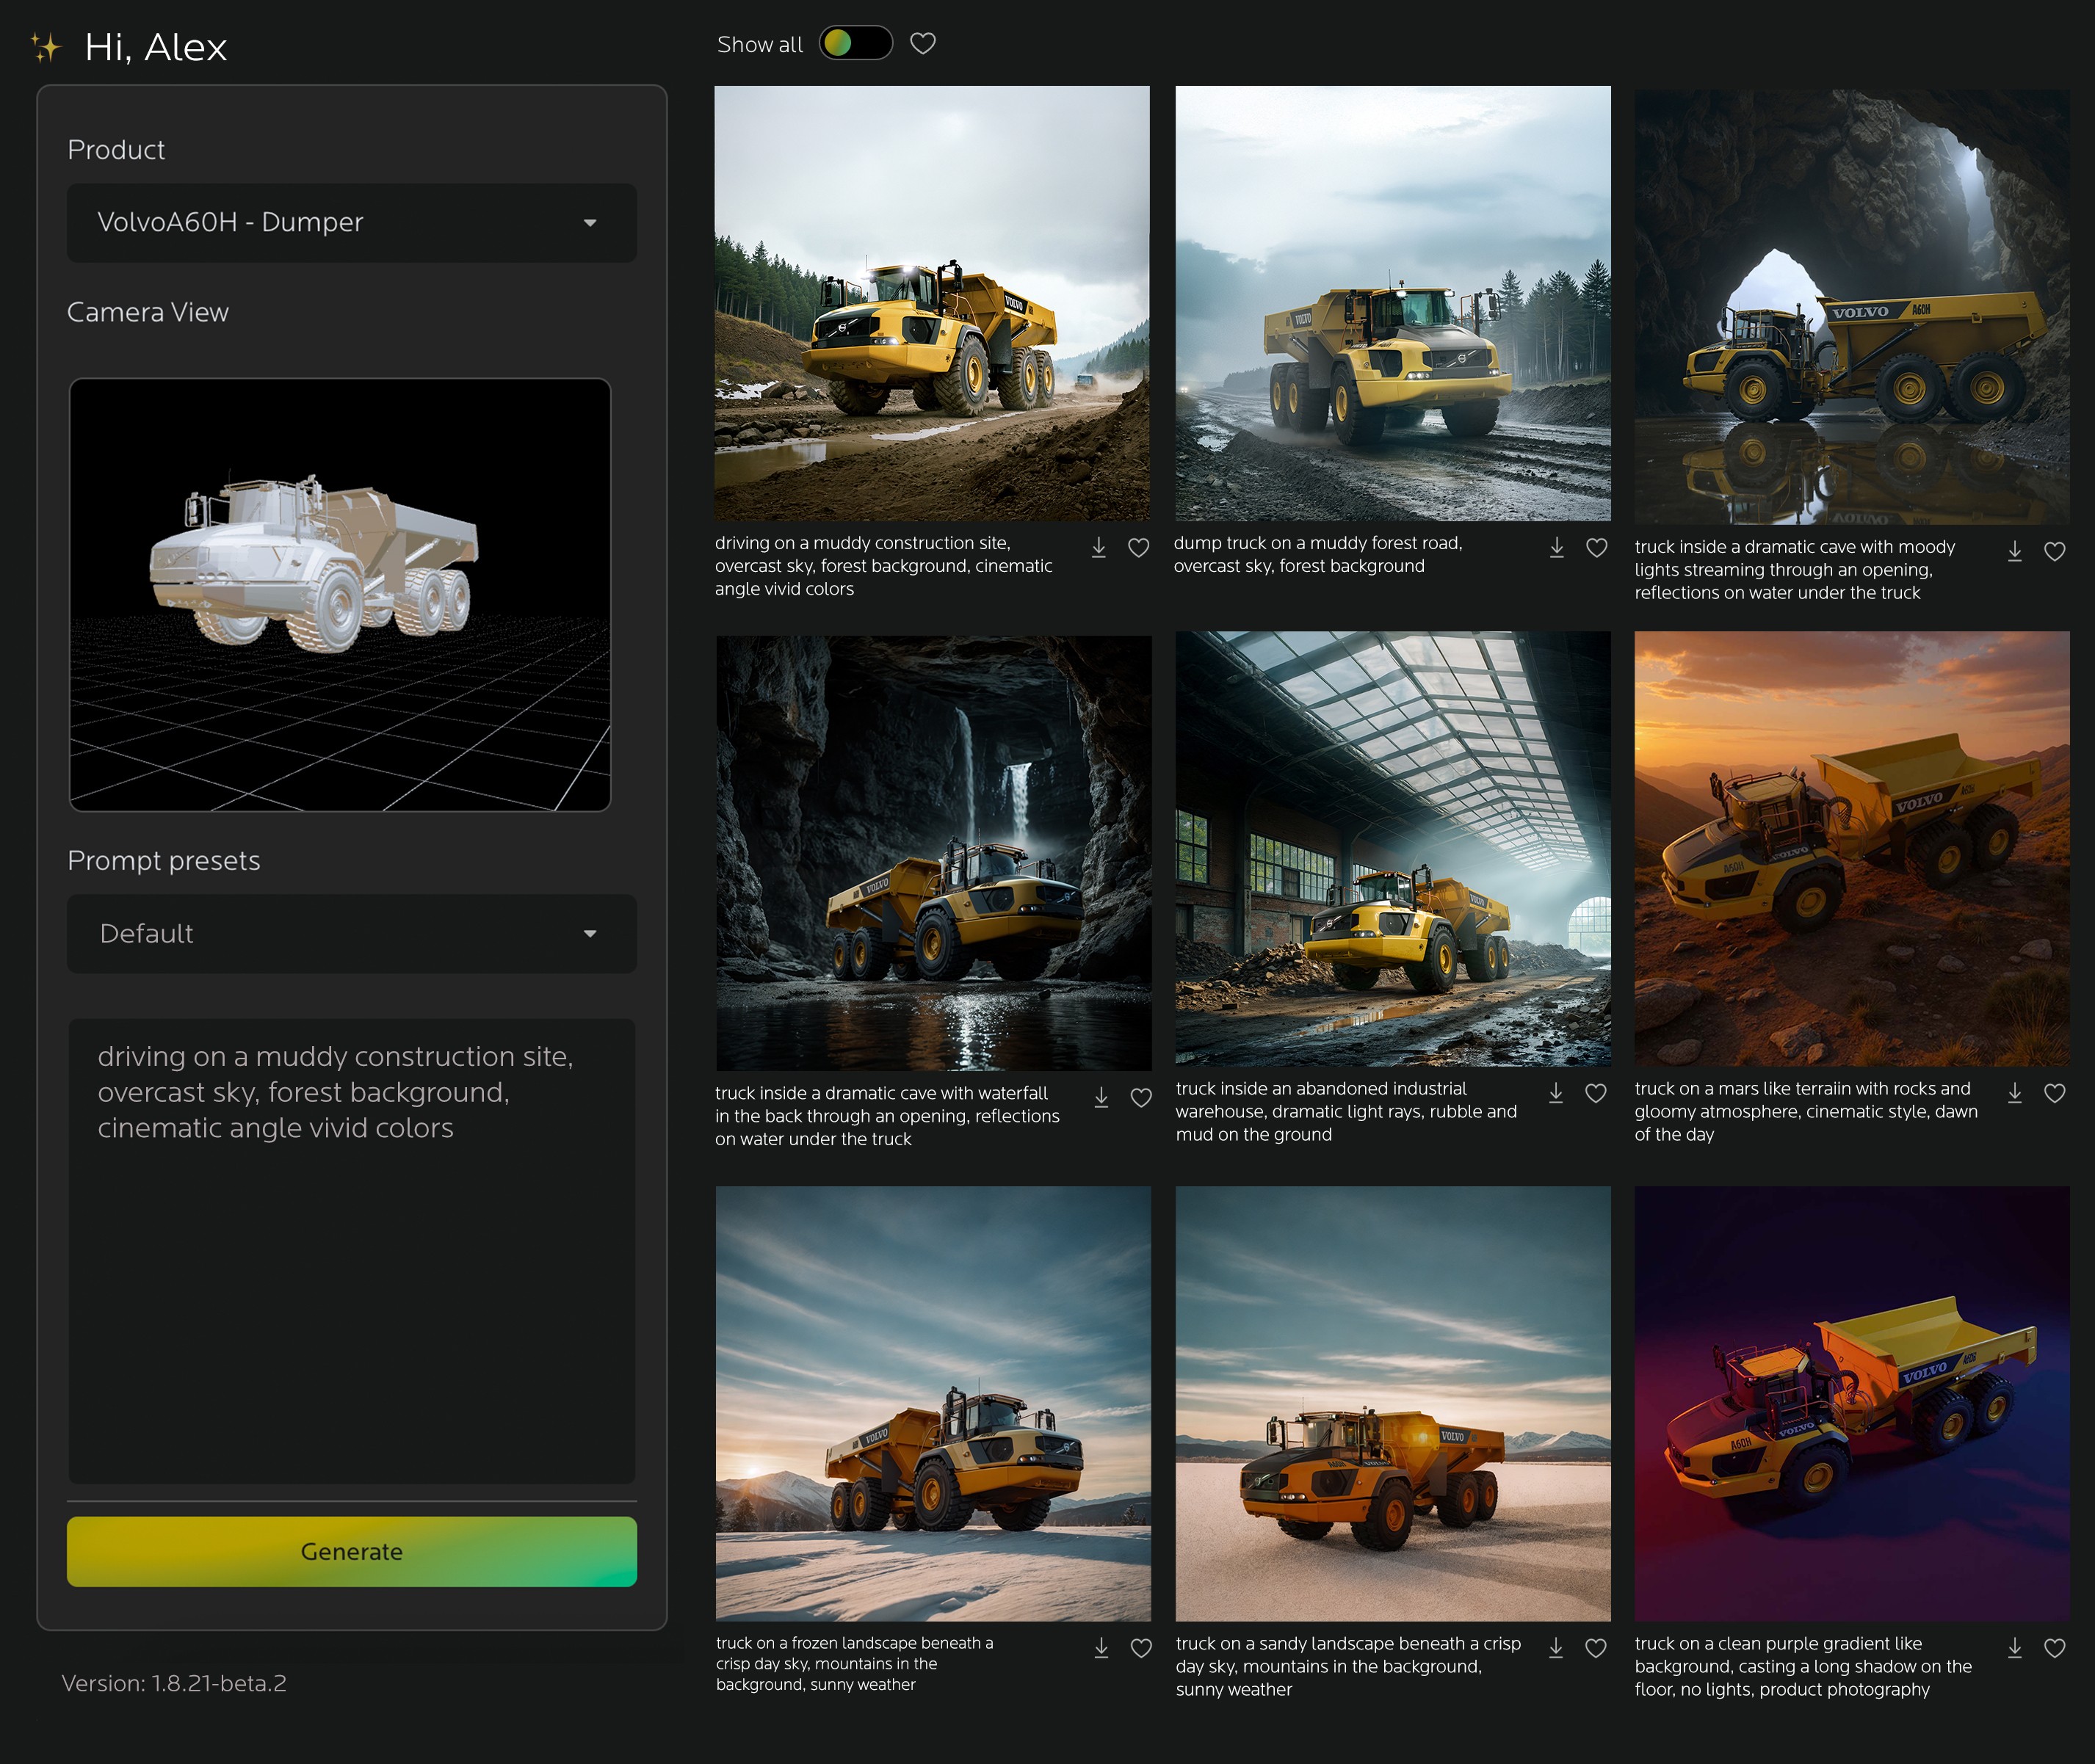This screenshot has width=2095, height=1764.
Task: Click the caption about truck on mars like terrain
Action: tap(1806, 1111)
